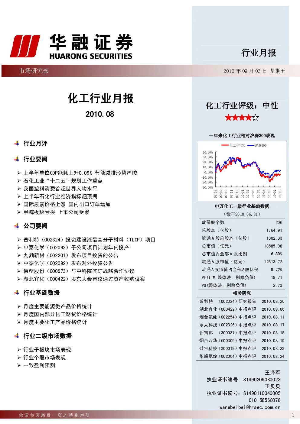Click 月度主要能源类产品价格统计
The height and width of the screenshot is (424, 300).
58,306
